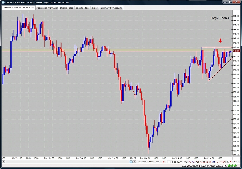Image resolution: width=242 pixels, height=169 pixels.
Task: Click the red horizontal arrows icon
Action: coord(221,162)
